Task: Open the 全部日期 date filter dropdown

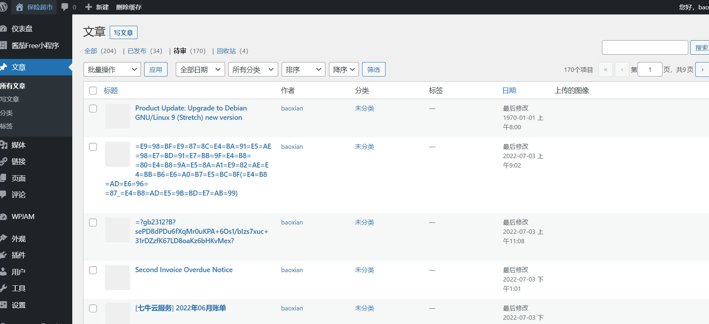Action: pos(200,69)
